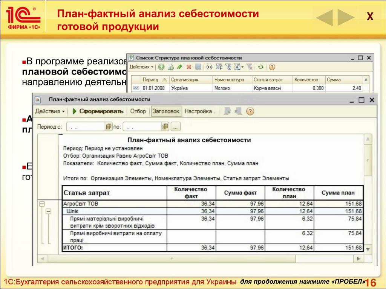Click the period selection ... button
Image resolution: width=386 pixels, height=289 pixels.
(x=176, y=127)
